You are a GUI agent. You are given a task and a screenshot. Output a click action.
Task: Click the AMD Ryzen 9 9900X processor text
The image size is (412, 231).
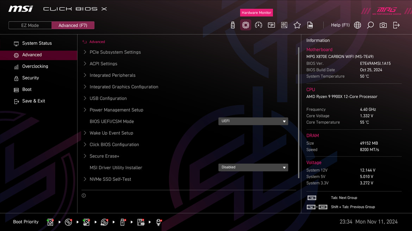tap(342, 97)
